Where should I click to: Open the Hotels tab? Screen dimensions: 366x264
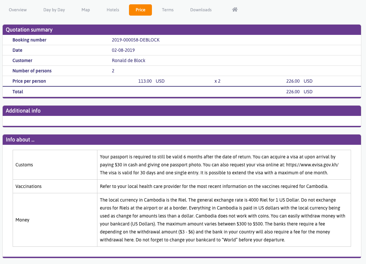113,10
